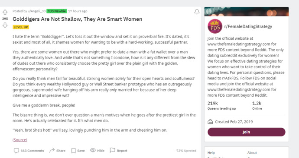Upvote the Golddigers post
299x158 pixels.
tap(5, 12)
